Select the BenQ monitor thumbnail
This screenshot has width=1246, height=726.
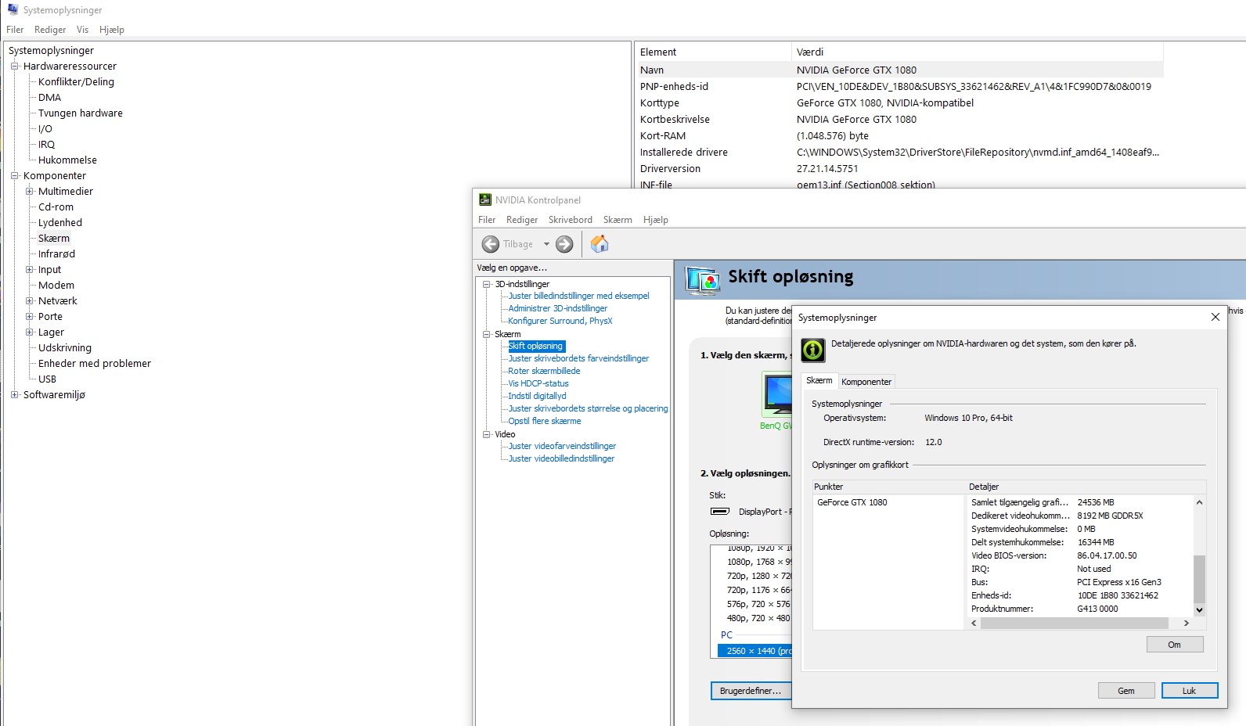click(777, 394)
